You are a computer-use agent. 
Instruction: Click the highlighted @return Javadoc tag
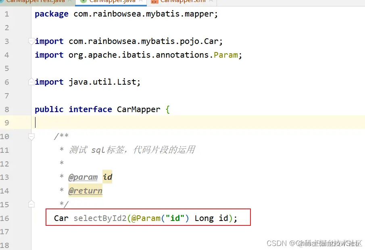click(x=85, y=191)
